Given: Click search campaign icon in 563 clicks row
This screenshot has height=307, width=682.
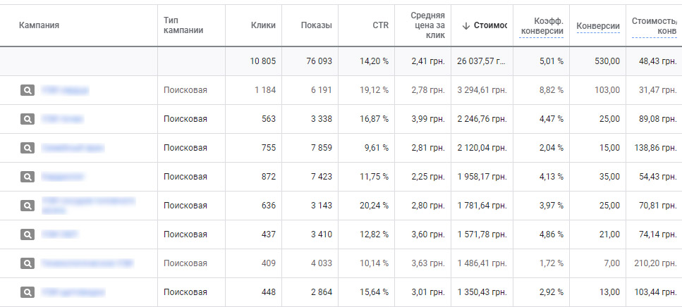Looking at the screenshot, I should 28,119.
